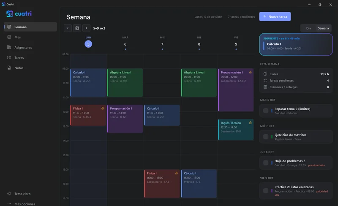Select Monday 5 day header

[88, 42]
